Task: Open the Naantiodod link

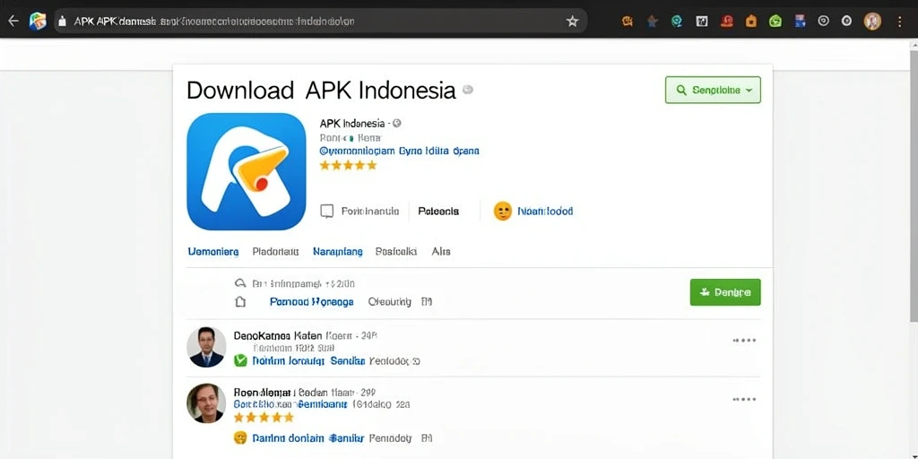Action: [x=545, y=212]
